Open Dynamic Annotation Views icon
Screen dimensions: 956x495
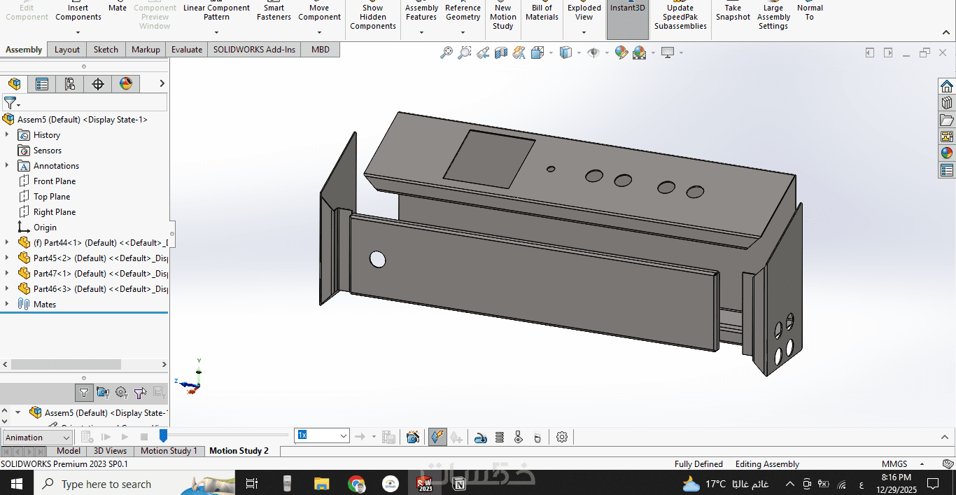click(519, 53)
